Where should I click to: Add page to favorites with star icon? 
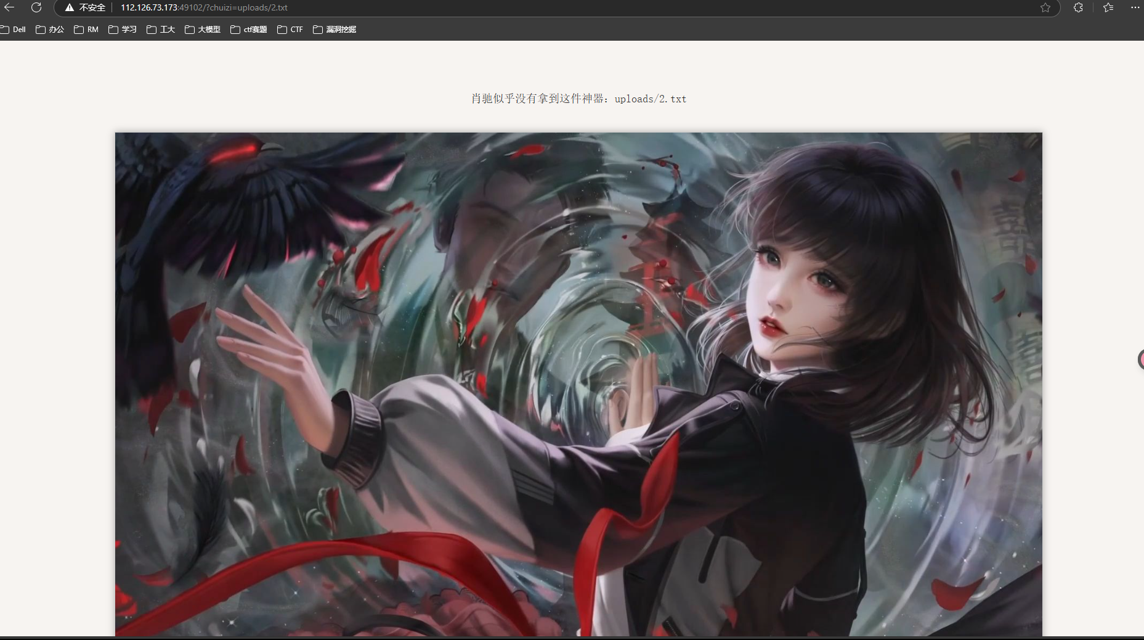(1045, 7)
